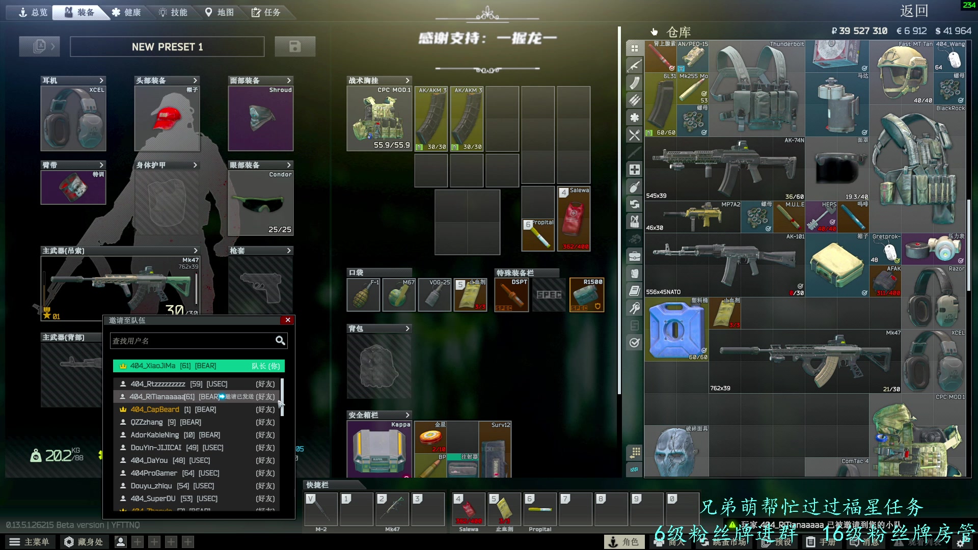
Task: Select friend DouYin-JIJICAI in invite list
Action: [197, 448]
